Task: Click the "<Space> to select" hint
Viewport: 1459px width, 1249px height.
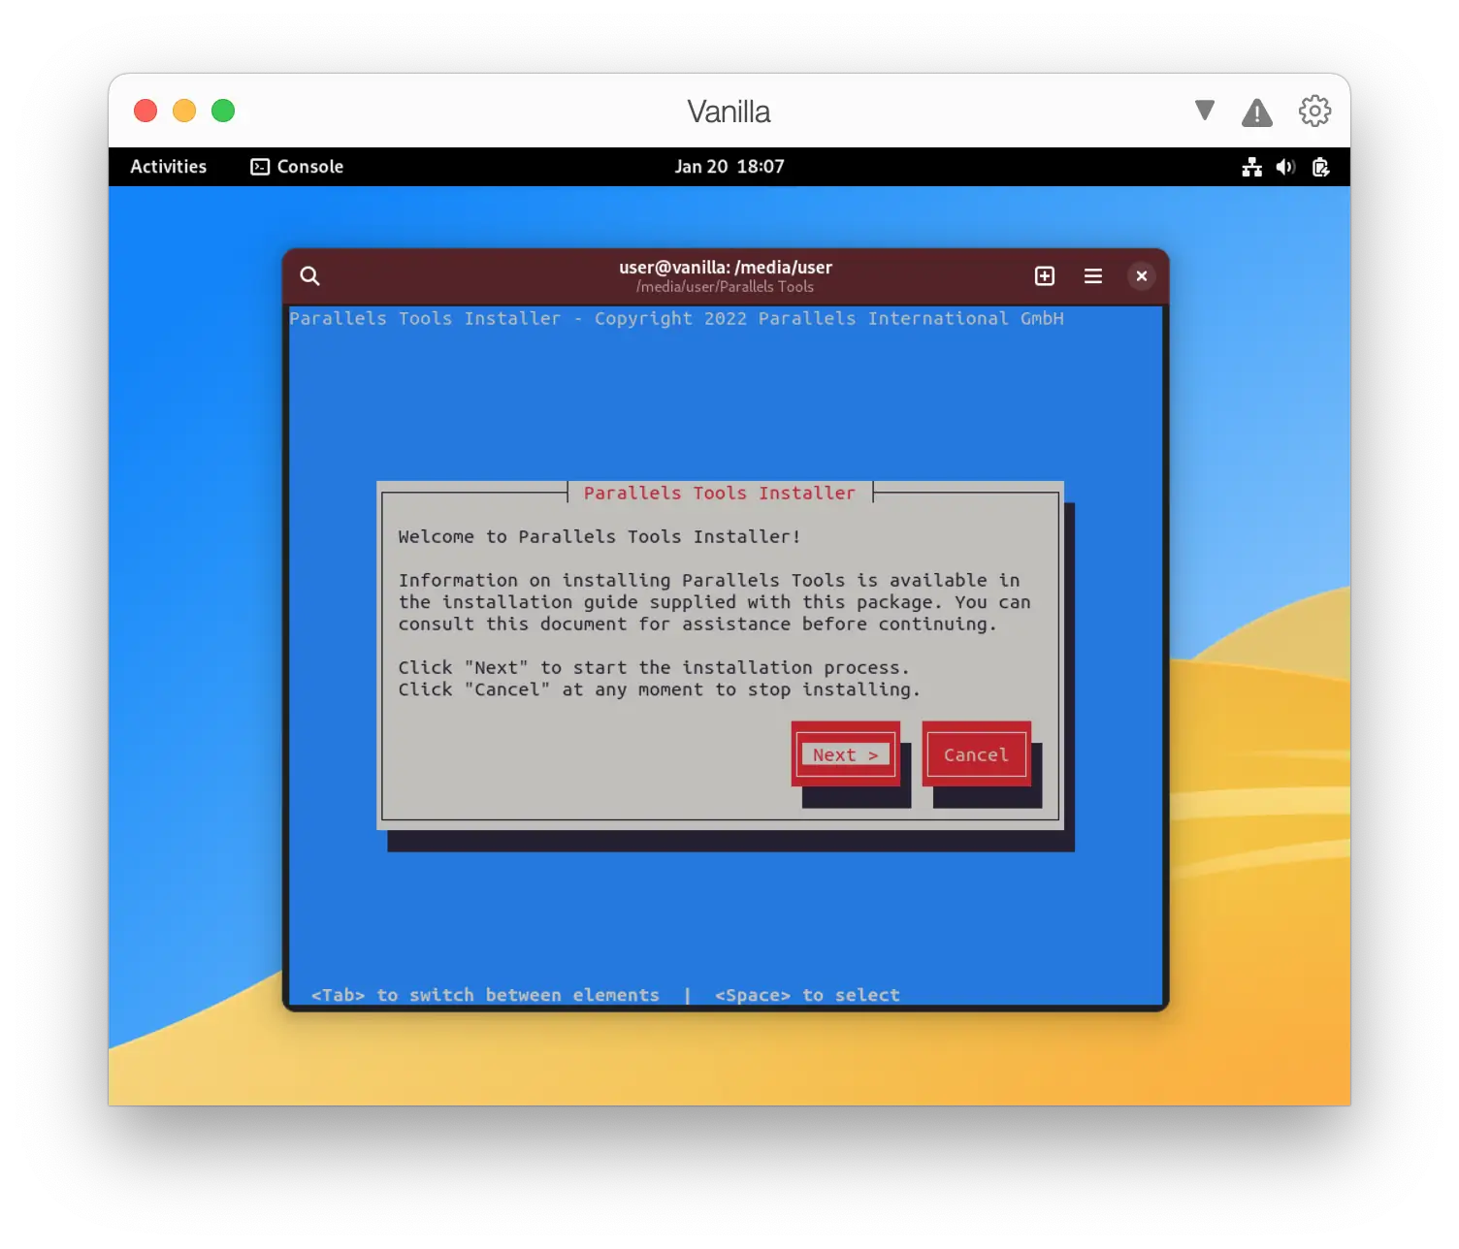Action: coord(807,995)
